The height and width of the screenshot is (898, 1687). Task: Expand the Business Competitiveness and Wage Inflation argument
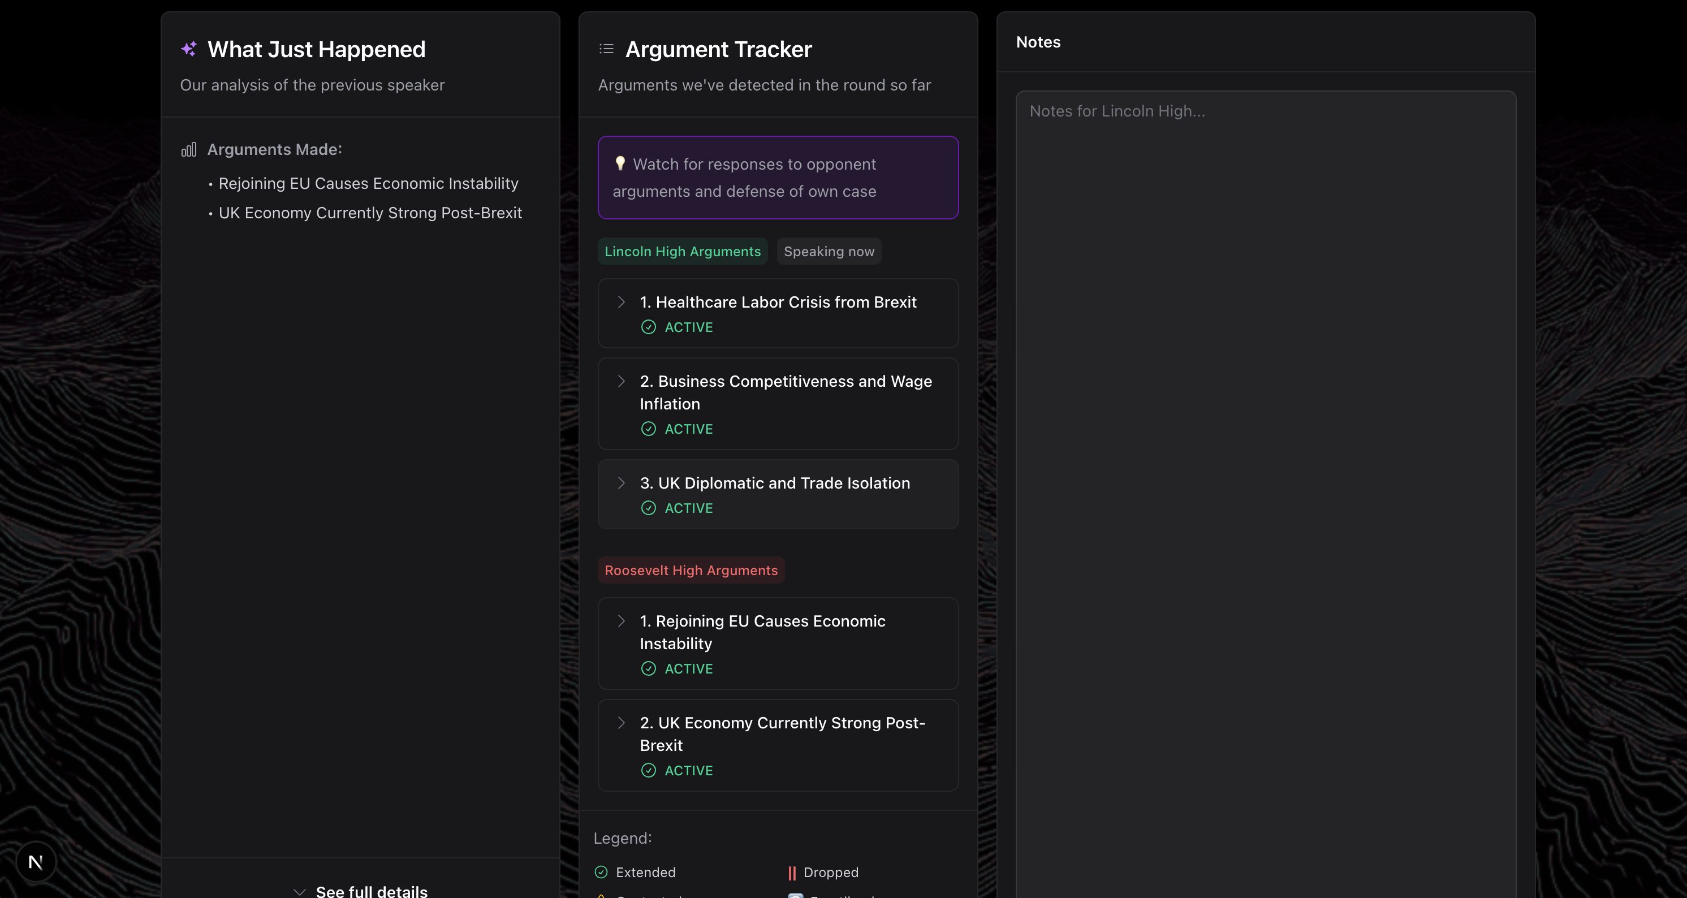pos(622,381)
